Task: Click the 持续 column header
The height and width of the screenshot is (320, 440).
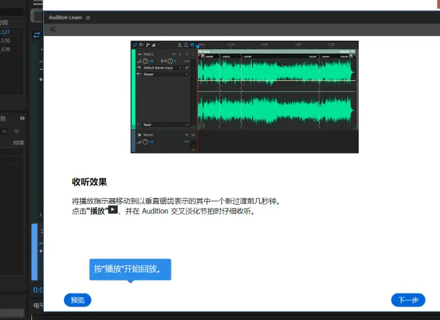Action: coord(19,143)
